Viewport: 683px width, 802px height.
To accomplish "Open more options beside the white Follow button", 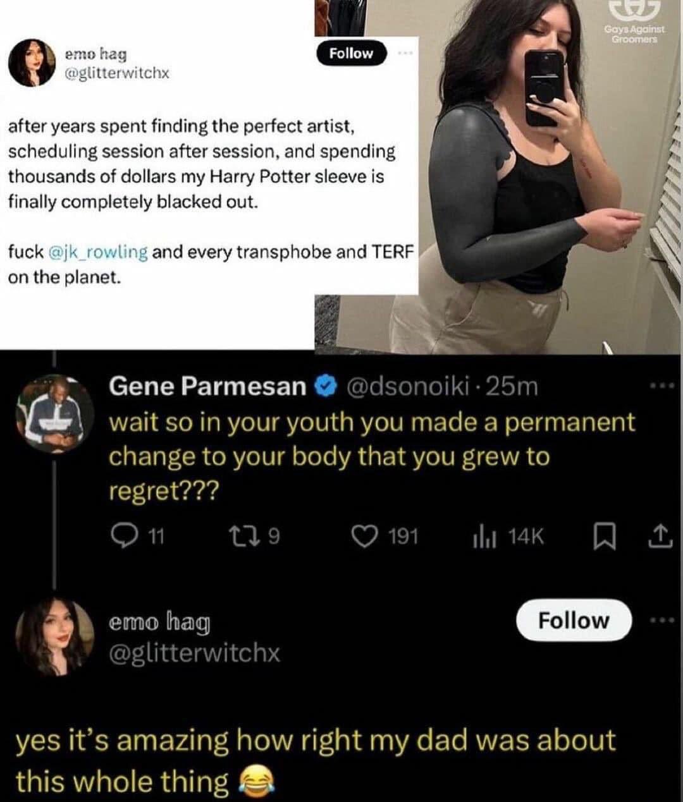I will coord(662,619).
